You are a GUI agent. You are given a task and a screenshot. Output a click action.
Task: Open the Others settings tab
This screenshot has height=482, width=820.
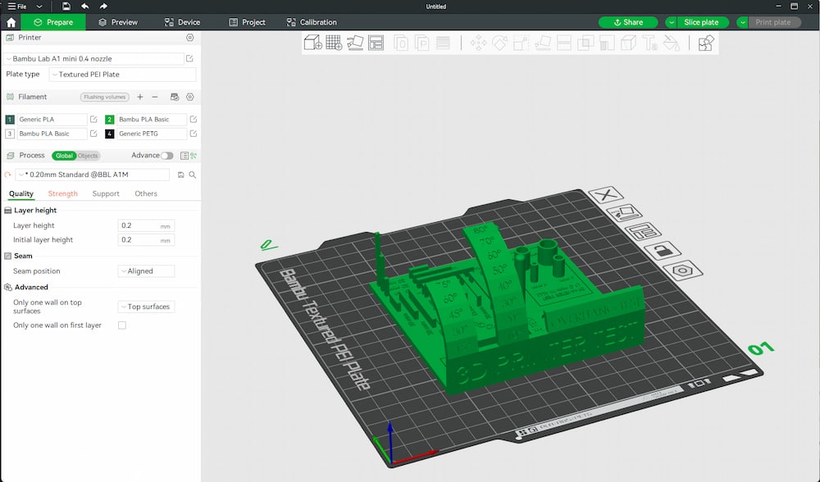146,193
